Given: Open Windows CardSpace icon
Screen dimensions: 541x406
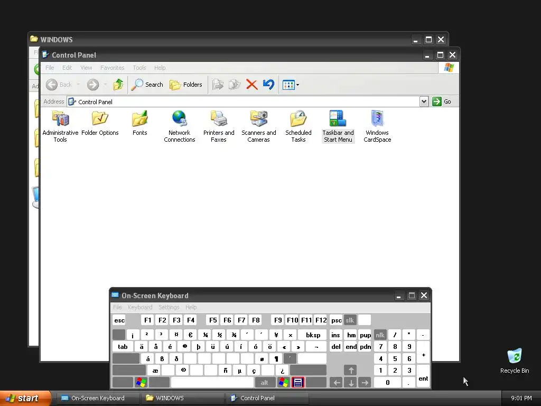Looking at the screenshot, I should [x=377, y=126].
